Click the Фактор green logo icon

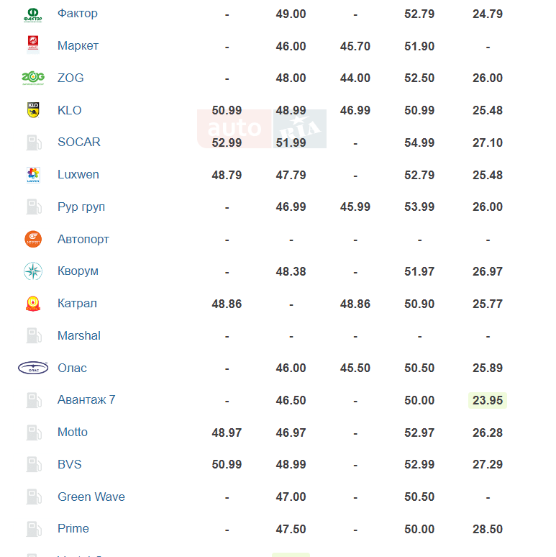(33, 14)
